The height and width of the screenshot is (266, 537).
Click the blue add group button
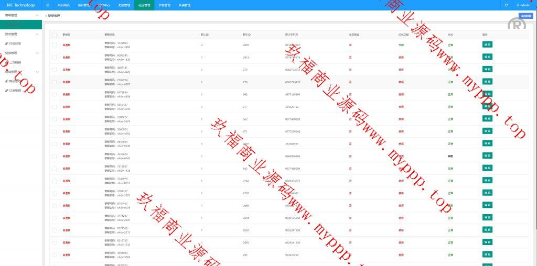525,16
